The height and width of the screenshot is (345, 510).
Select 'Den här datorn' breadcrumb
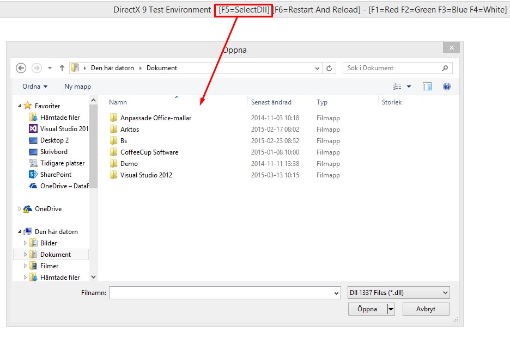click(x=112, y=68)
